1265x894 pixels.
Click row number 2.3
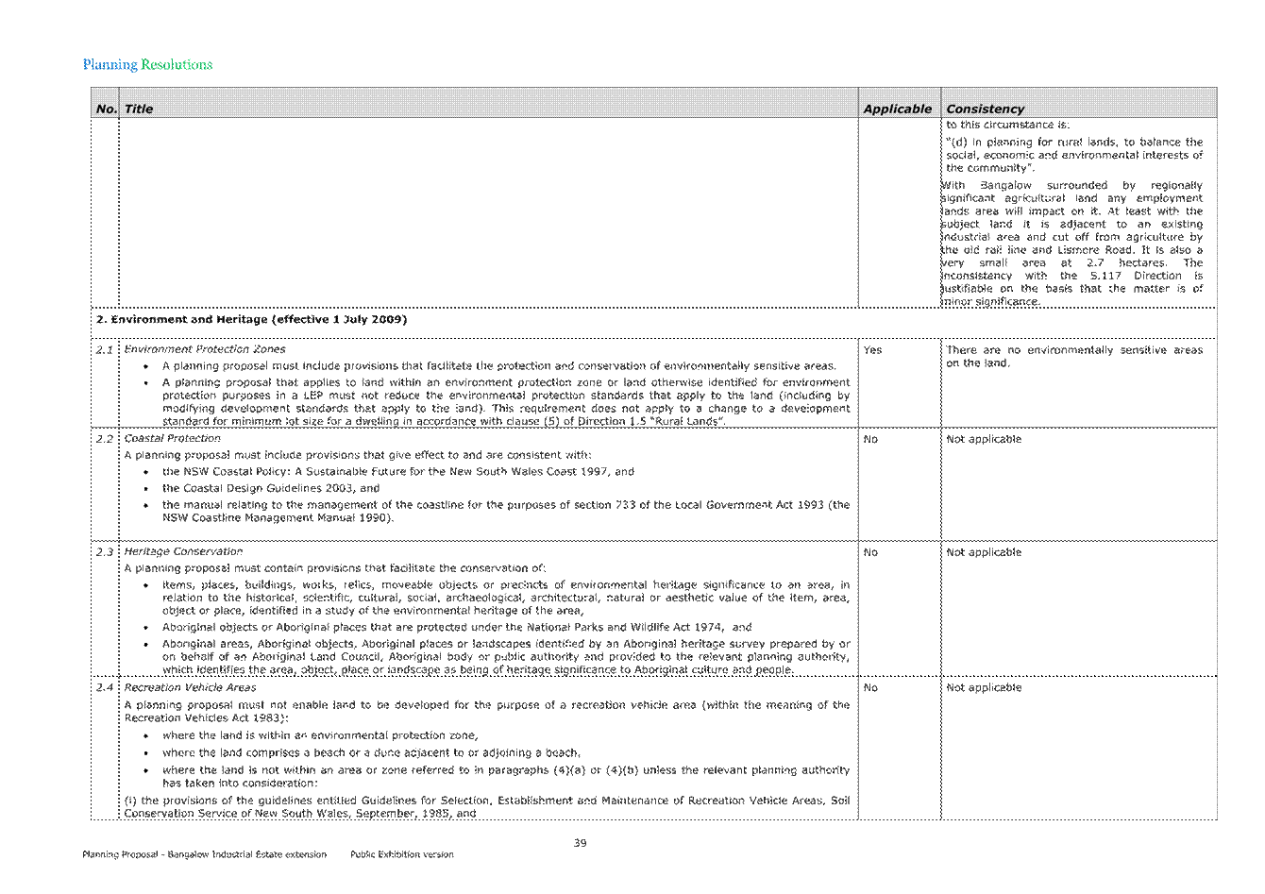(105, 552)
